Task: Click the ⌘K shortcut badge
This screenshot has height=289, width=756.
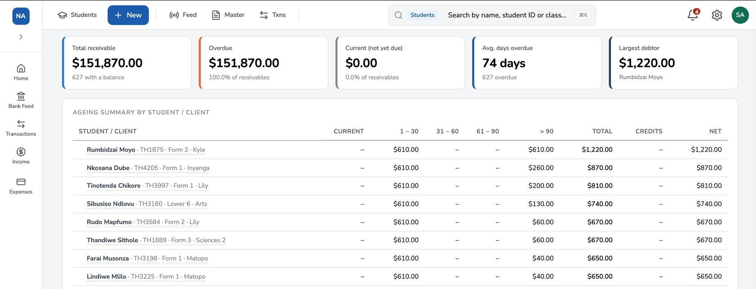Action: pos(583,15)
